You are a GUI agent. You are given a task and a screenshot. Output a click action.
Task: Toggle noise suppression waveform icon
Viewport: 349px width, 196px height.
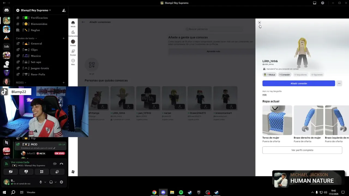[55, 164]
